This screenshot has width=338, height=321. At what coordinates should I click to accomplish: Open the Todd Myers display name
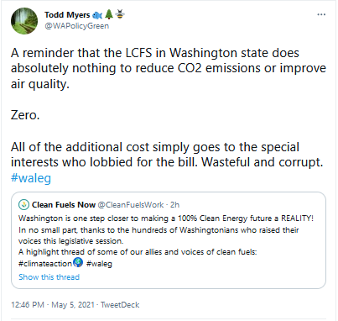[67, 15]
